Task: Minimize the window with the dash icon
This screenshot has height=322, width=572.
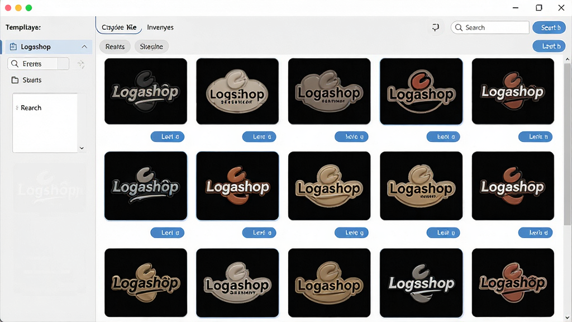Action: coord(516,8)
